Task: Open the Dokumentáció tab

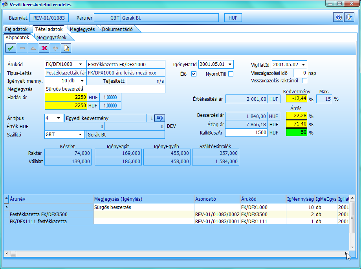Action: (117, 29)
